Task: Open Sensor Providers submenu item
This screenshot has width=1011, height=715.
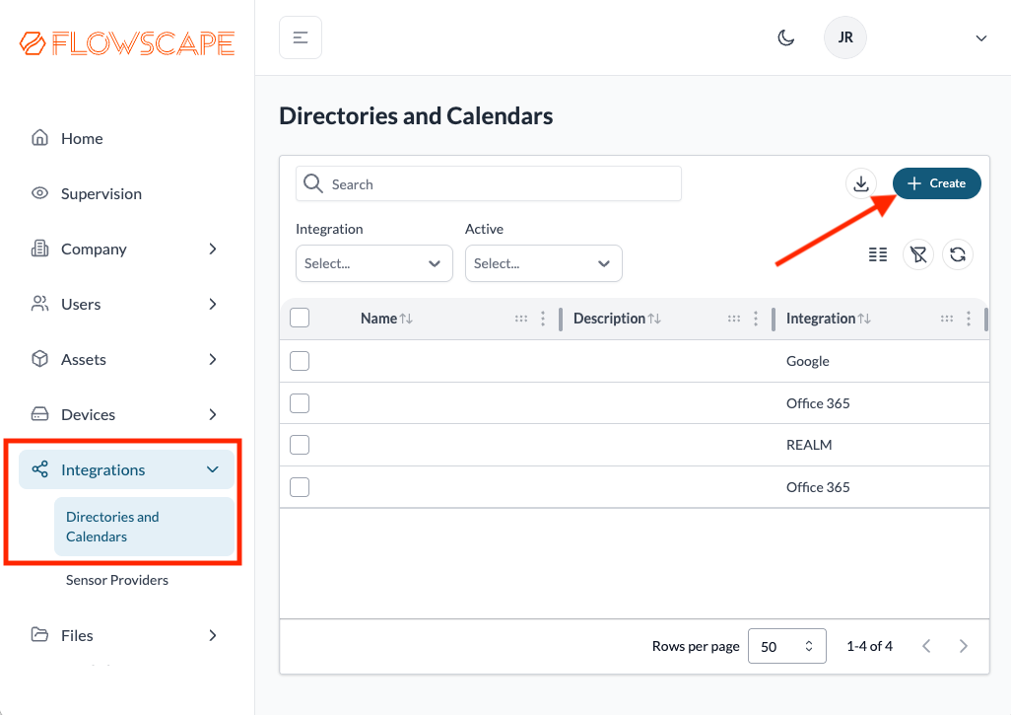Action: pyautogui.click(x=116, y=580)
